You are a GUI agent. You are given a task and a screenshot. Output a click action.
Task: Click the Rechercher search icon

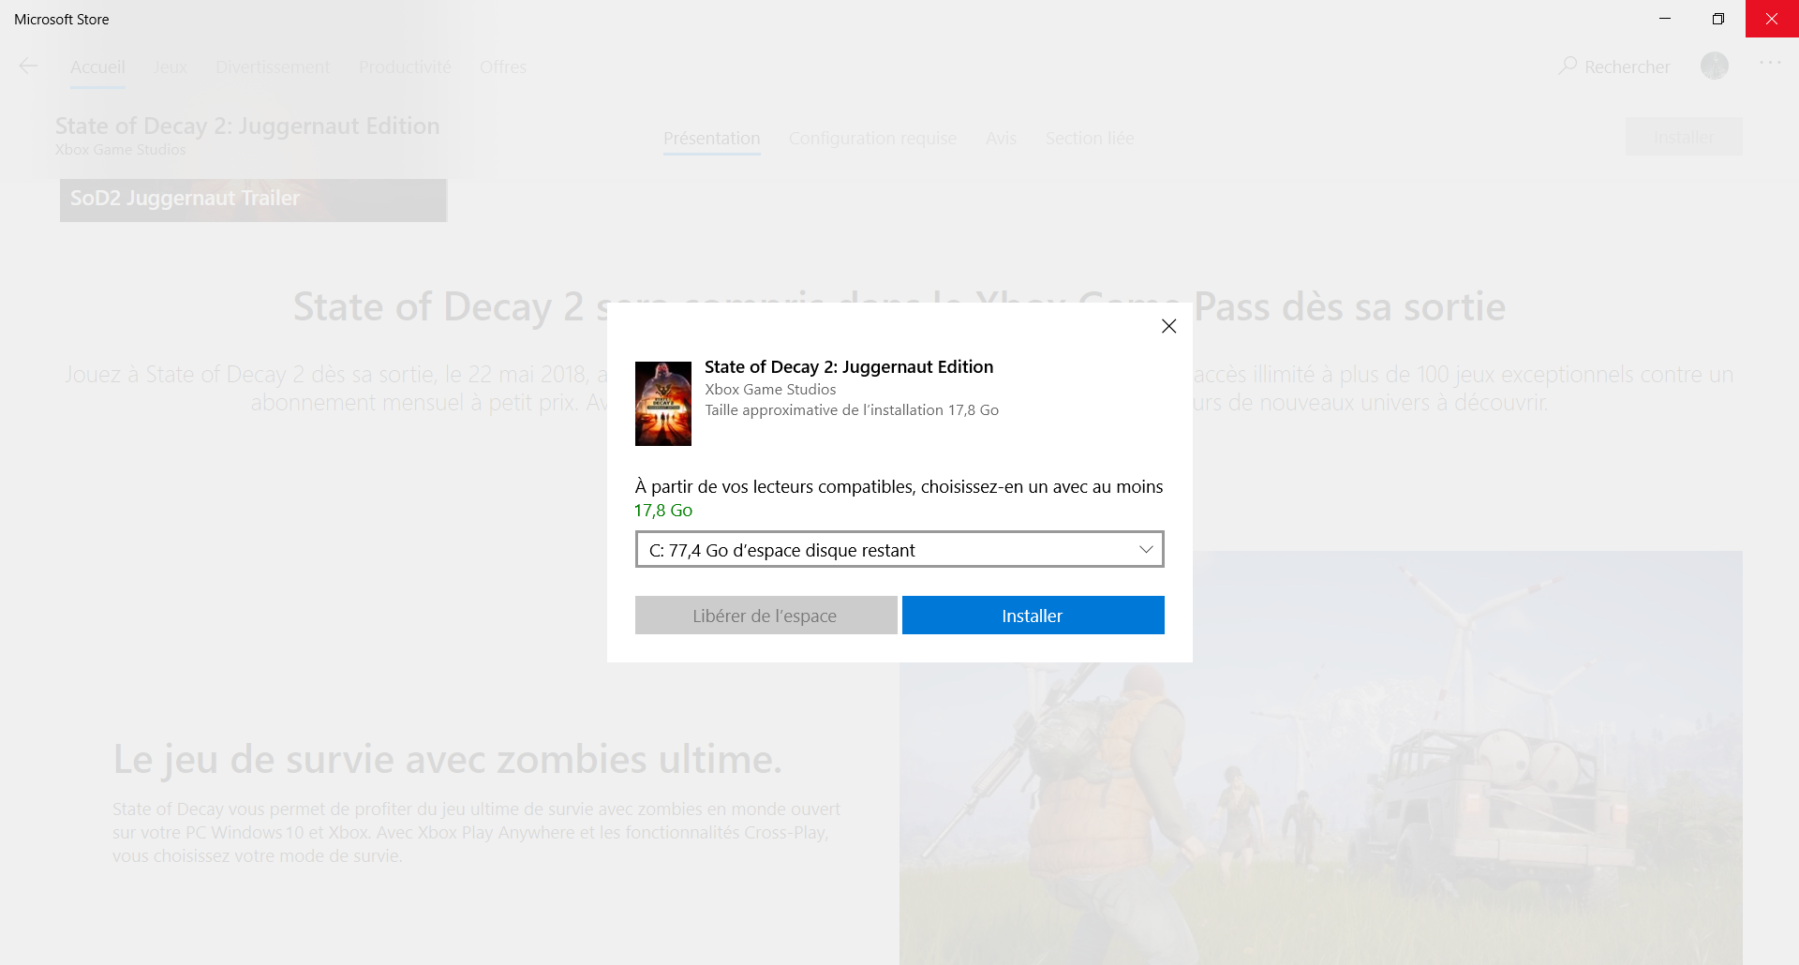1568,66
